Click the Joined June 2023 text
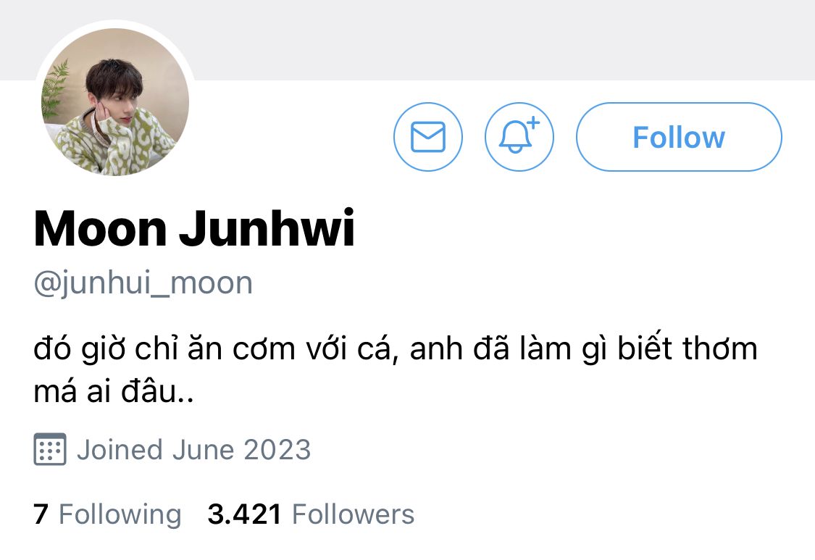This screenshot has height=560, width=815. point(194,450)
